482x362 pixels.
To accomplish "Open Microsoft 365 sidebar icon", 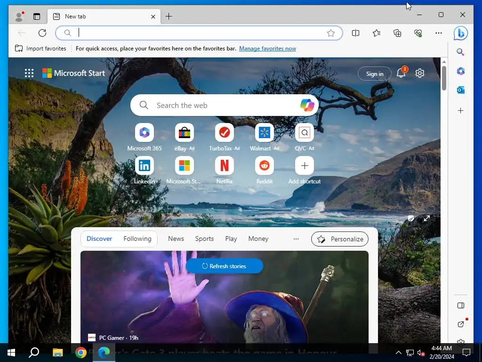I will (x=460, y=71).
